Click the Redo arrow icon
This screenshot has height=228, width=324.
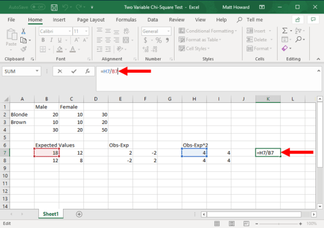point(78,7)
